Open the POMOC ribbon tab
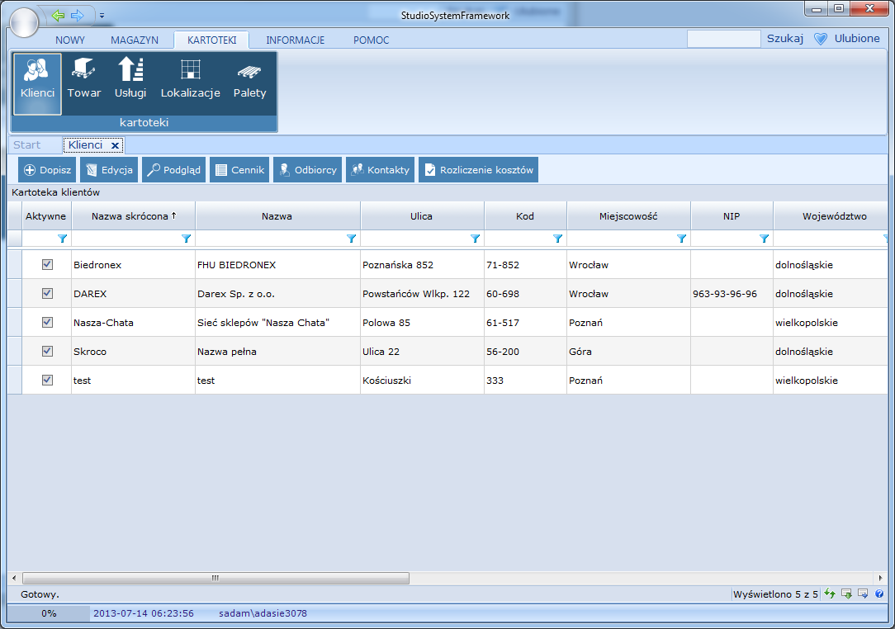 point(371,40)
